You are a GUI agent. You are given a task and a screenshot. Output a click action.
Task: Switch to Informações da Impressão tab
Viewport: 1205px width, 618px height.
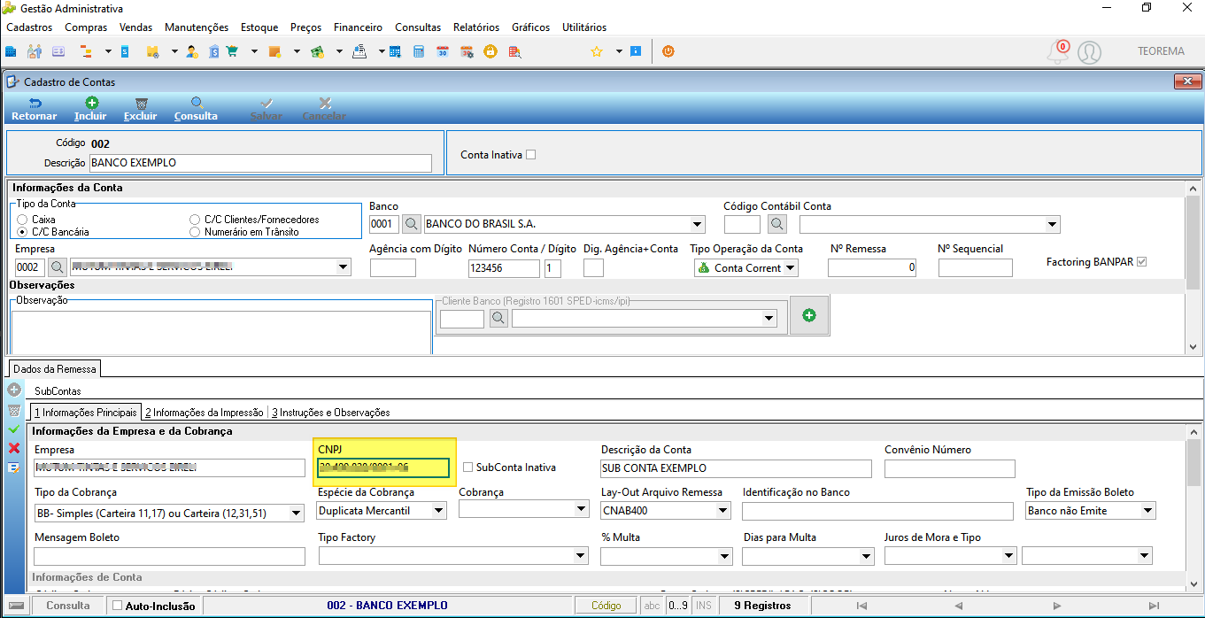click(205, 413)
